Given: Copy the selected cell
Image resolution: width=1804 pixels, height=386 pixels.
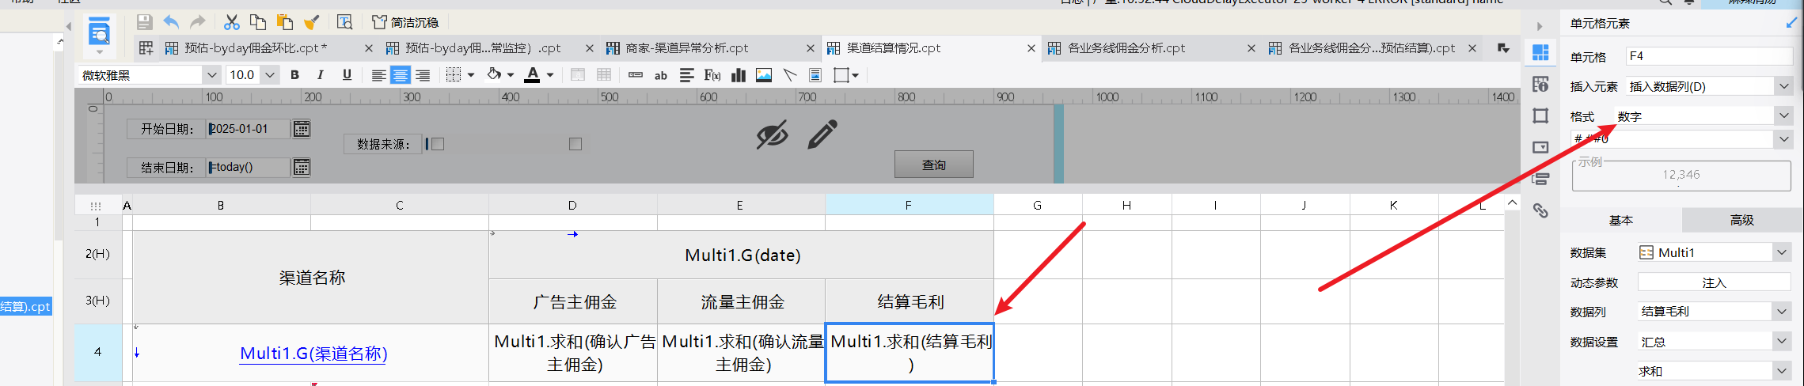Looking at the screenshot, I should coord(258,22).
